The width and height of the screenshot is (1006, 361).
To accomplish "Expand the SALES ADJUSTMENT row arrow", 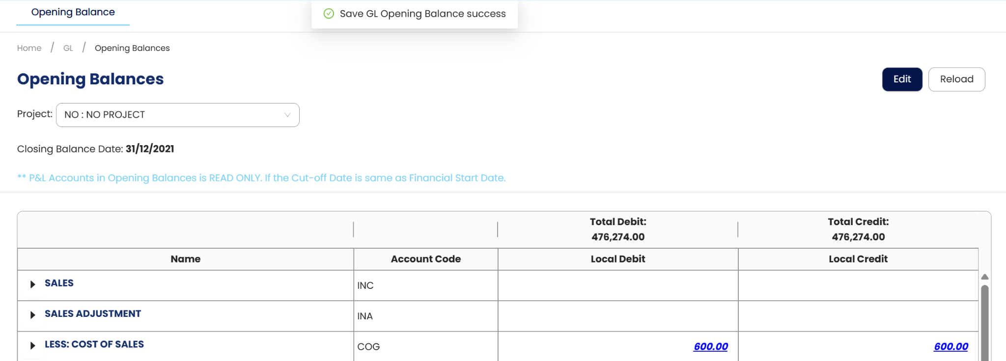I will 32,315.
